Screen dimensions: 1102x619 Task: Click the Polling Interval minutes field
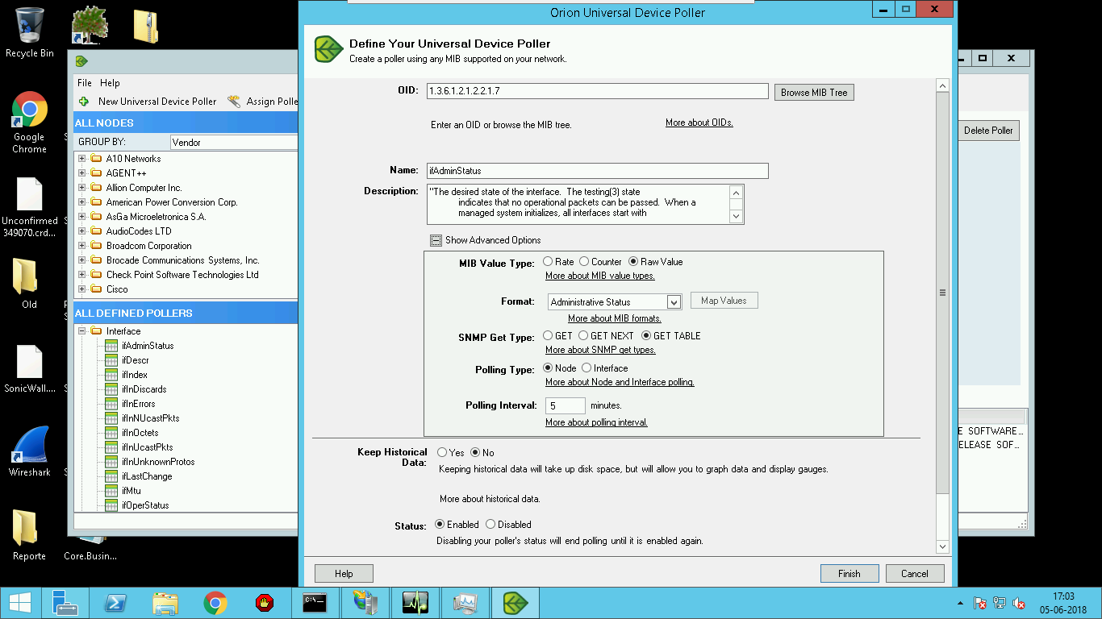[566, 405]
